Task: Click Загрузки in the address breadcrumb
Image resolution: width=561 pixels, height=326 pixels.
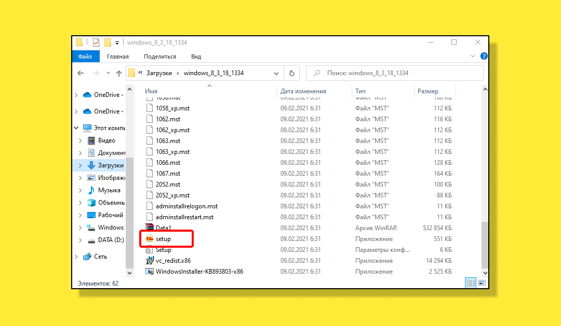Action: click(x=159, y=73)
